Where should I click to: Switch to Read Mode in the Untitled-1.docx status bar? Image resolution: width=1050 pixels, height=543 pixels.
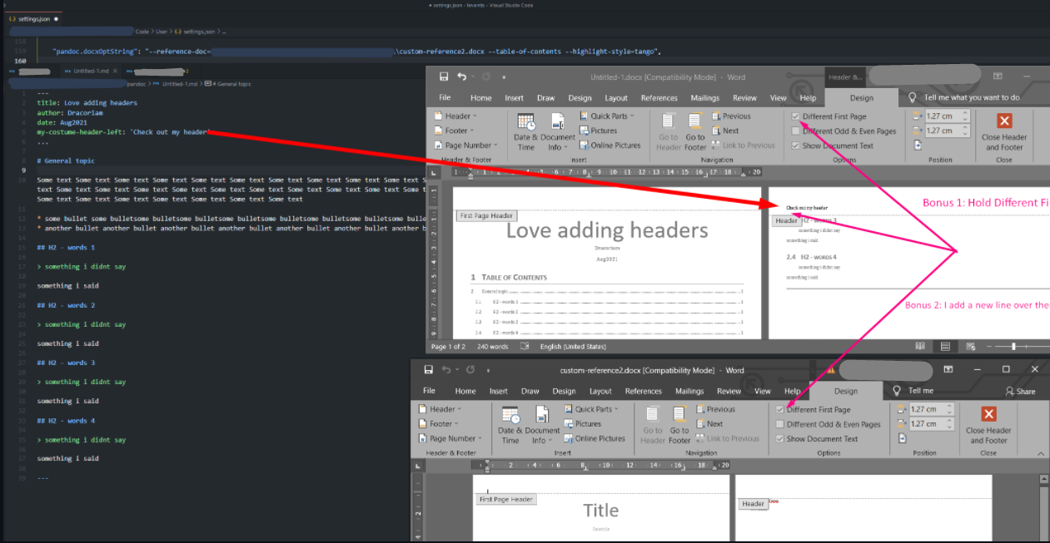[x=920, y=346]
